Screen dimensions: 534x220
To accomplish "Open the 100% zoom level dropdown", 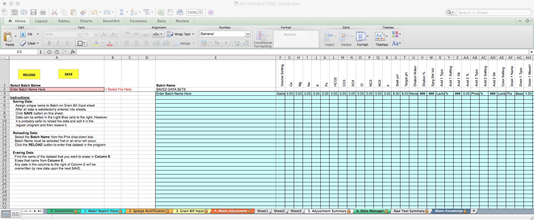I will click(x=200, y=12).
